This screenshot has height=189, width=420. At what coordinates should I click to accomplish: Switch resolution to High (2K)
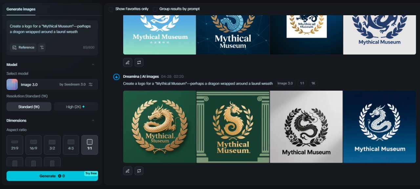coord(76,107)
